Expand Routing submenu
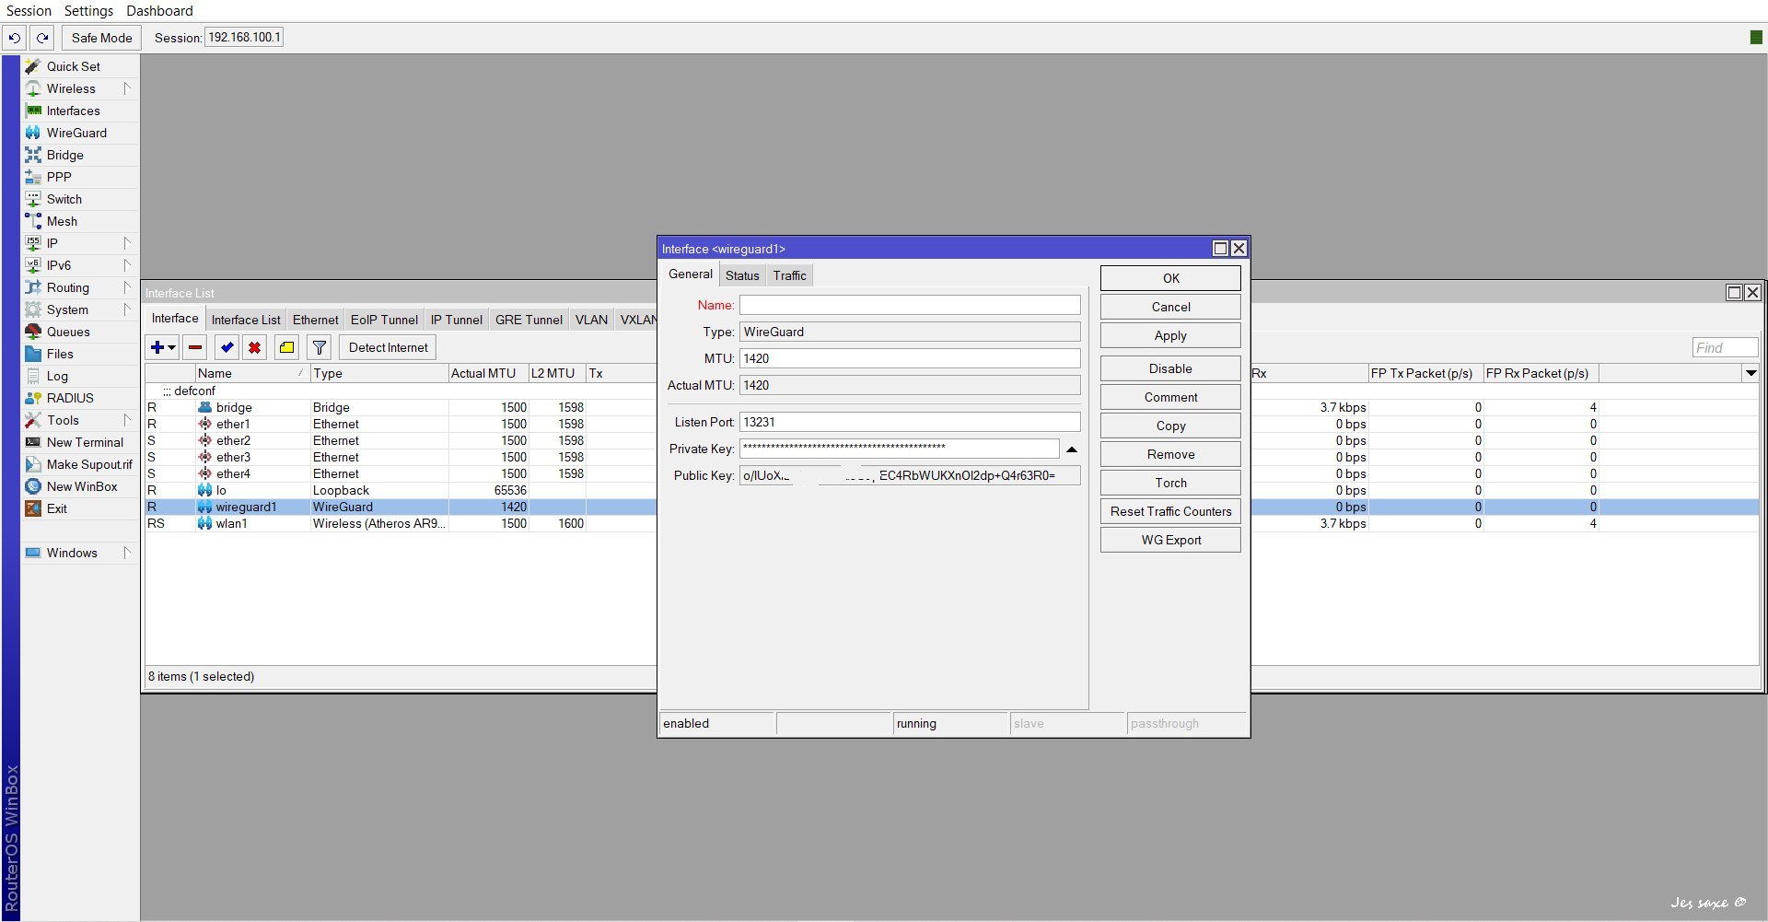The width and height of the screenshot is (1768, 922). (x=127, y=287)
